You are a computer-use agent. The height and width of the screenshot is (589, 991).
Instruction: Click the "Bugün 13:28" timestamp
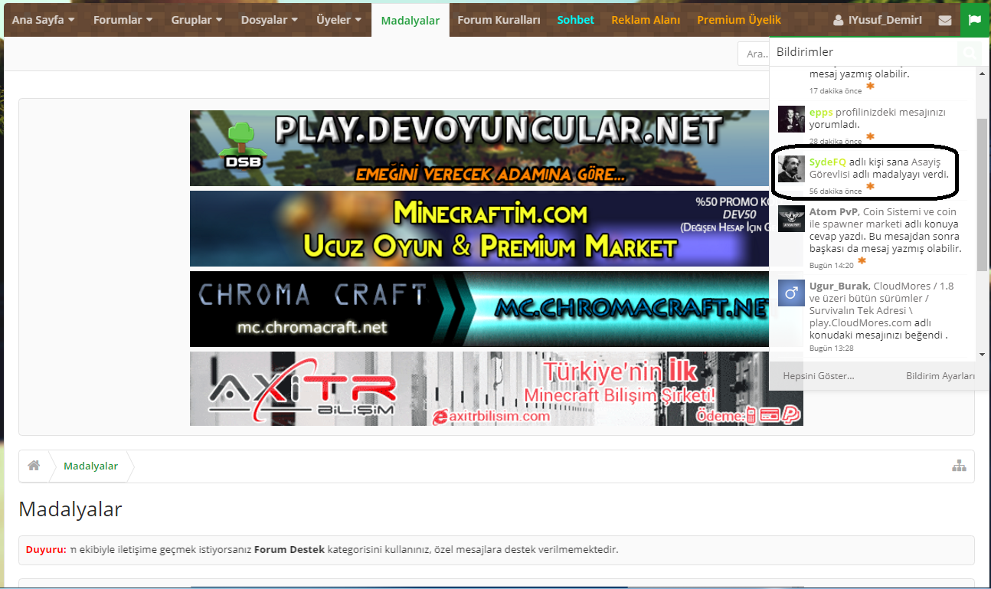(x=831, y=348)
